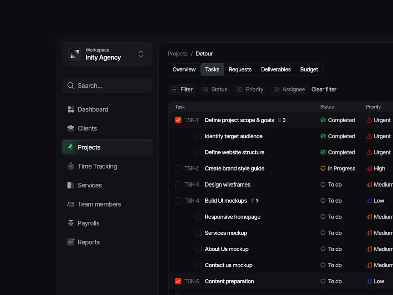Click the Payrolls icon in the sidebar
The image size is (393, 295).
click(x=71, y=223)
